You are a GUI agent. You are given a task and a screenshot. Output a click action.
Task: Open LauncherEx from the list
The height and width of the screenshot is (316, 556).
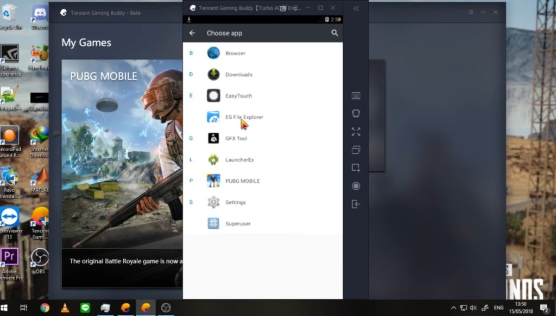point(239,160)
